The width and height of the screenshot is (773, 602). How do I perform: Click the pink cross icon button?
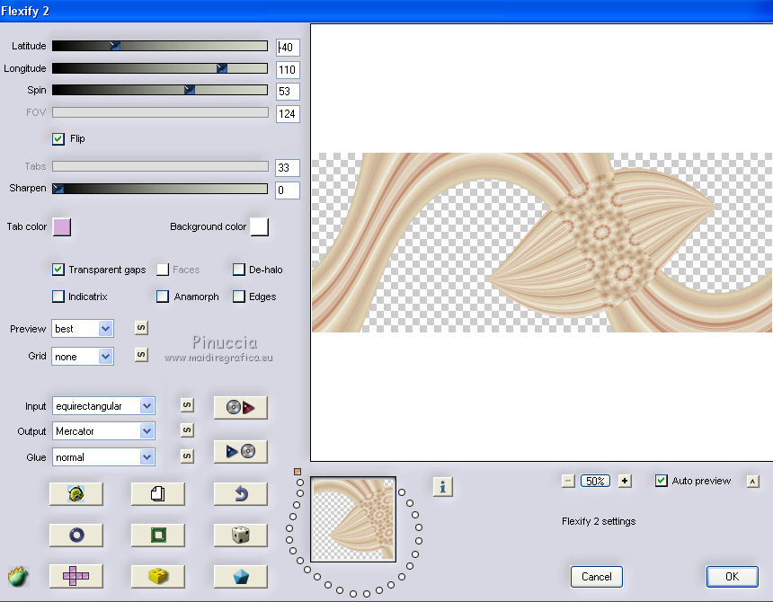(x=76, y=576)
